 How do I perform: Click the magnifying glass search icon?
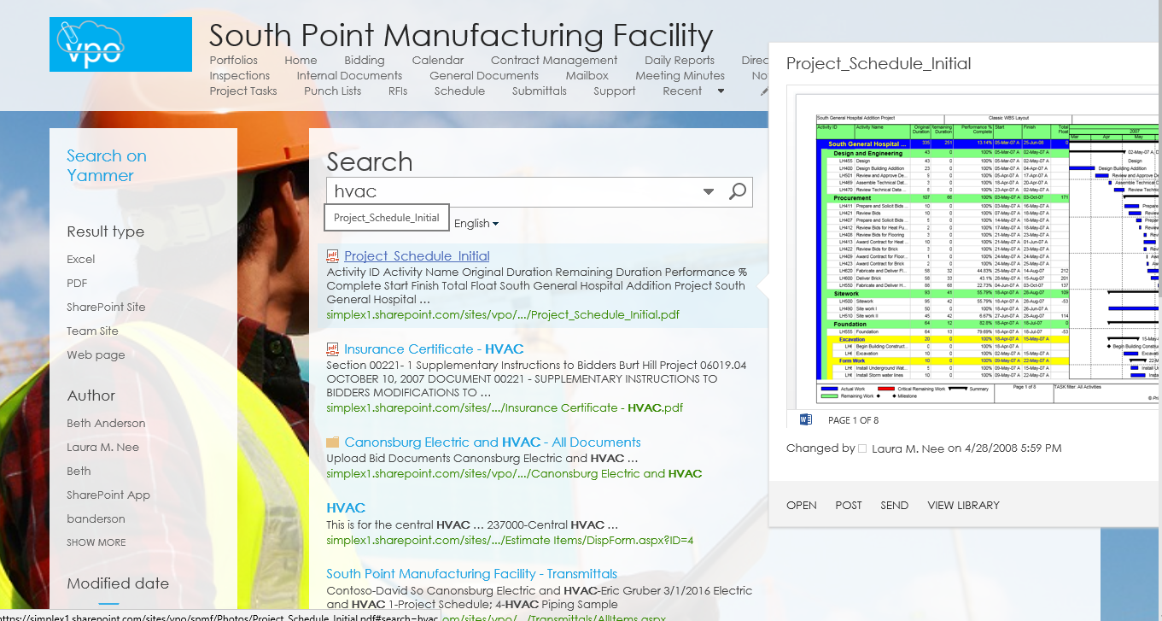[x=738, y=191]
